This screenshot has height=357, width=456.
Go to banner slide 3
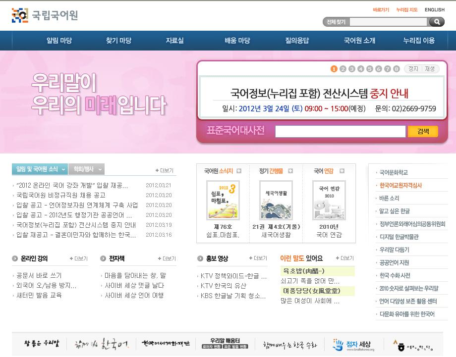click(x=352, y=69)
